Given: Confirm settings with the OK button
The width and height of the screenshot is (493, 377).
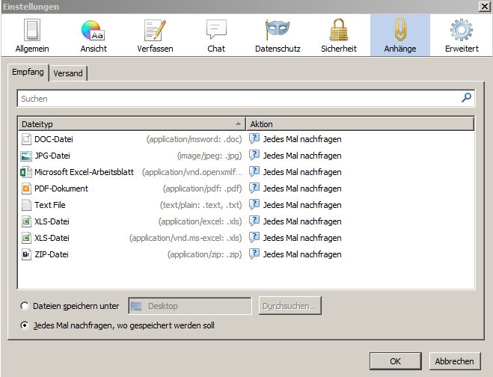Looking at the screenshot, I should (x=395, y=361).
